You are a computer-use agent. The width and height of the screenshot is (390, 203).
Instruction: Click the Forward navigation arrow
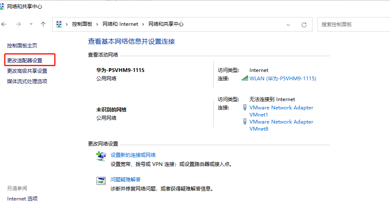coord(18,24)
